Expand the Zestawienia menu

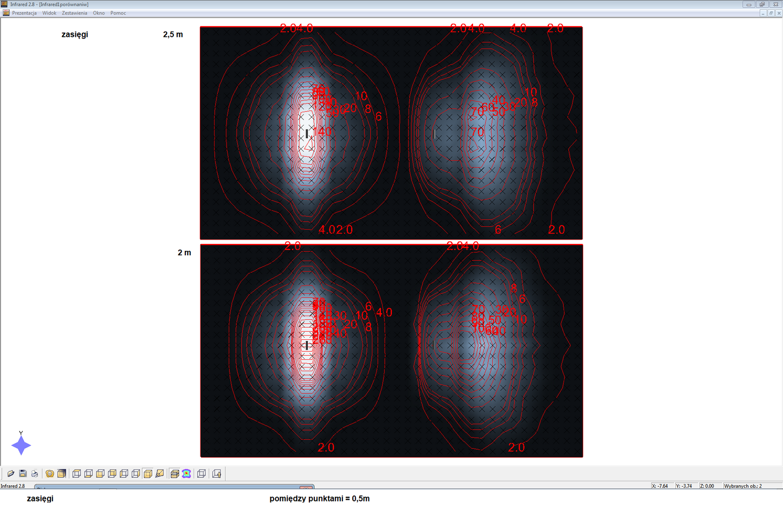pos(74,13)
